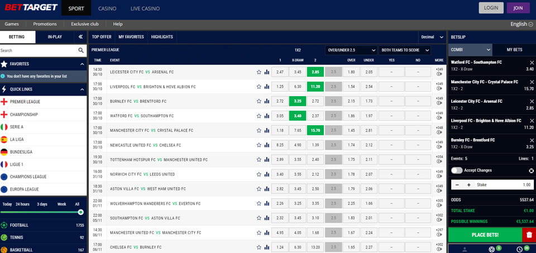Click the search magnifier icon
This screenshot has width=536, height=253.
click(81, 50)
